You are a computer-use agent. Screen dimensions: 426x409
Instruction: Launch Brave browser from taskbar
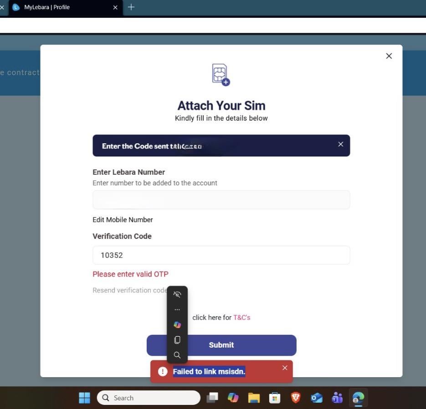(x=296, y=398)
